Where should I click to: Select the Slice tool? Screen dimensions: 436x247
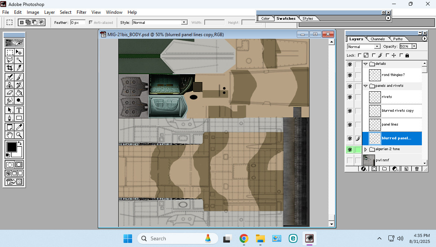[19, 68]
